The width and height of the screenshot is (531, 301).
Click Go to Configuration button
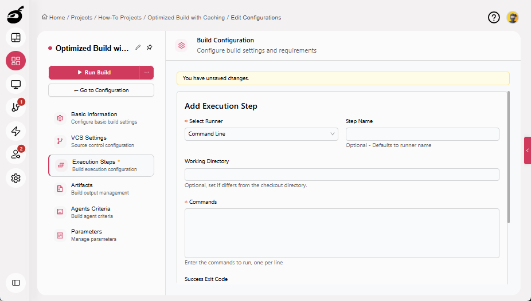coord(101,90)
